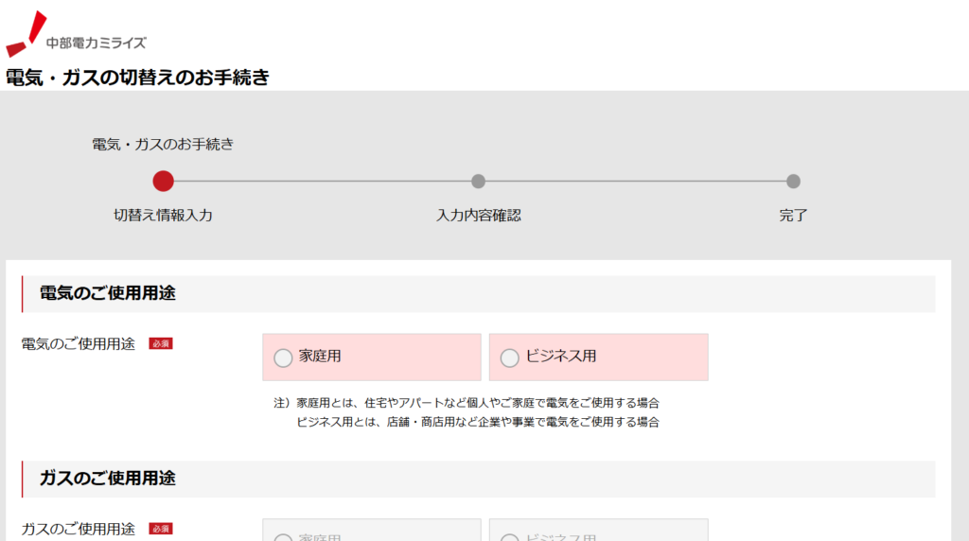Click the red Chubu Electric Miraiz logo mark
This screenshot has height=541, width=969.
(26, 34)
